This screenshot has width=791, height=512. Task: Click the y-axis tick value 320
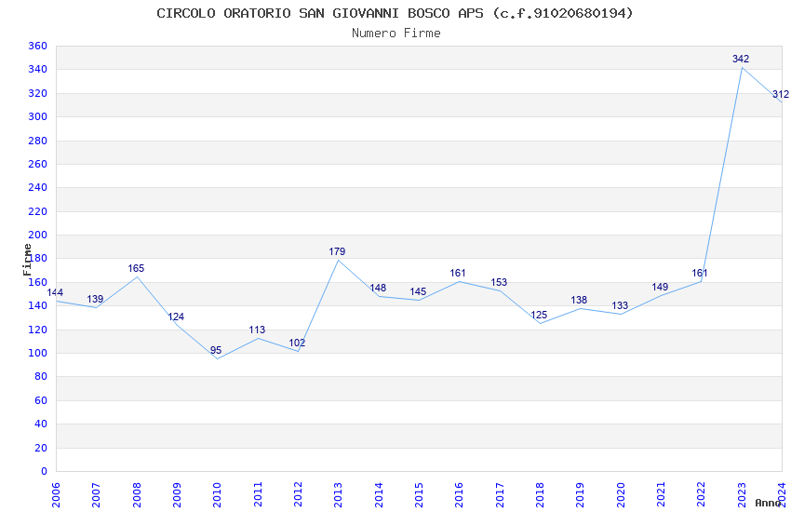38,93
